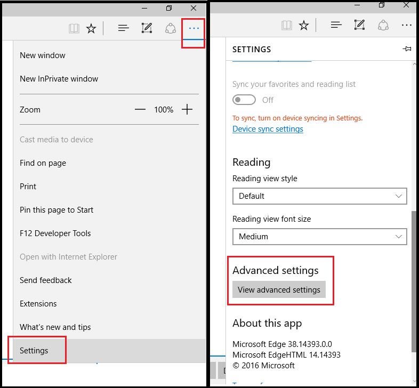The image size is (419, 388).
Task: Click the © 2016 Microsoft text
Action: click(x=263, y=366)
